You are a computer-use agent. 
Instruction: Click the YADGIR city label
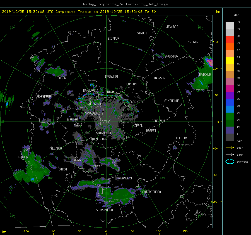pyautogui.click(x=193, y=42)
